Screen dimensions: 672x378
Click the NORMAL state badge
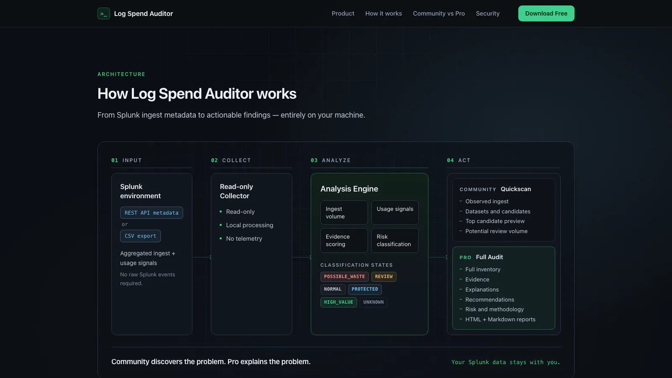(x=333, y=289)
